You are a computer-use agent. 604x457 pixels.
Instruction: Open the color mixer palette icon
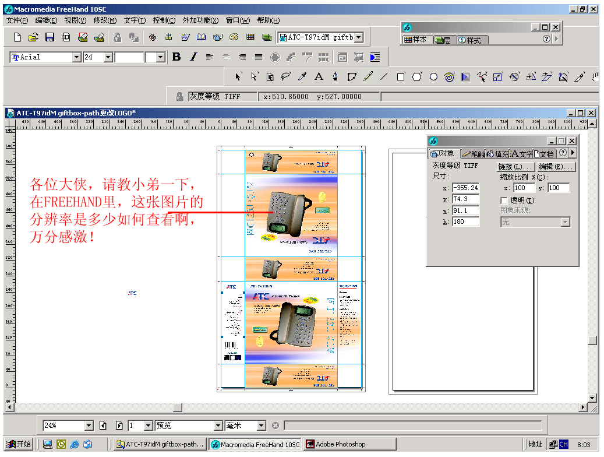pos(234,37)
